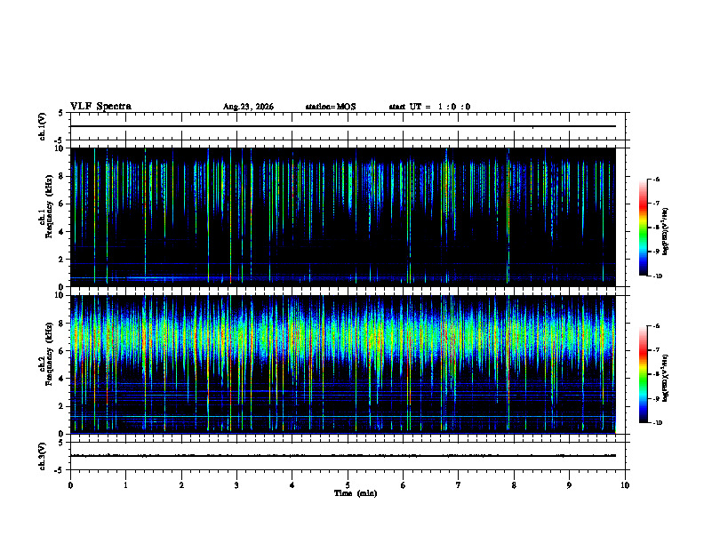The width and height of the screenshot is (704, 544).
Task: Click the ch.2 frequency tick label "6"
Action: tap(62, 351)
